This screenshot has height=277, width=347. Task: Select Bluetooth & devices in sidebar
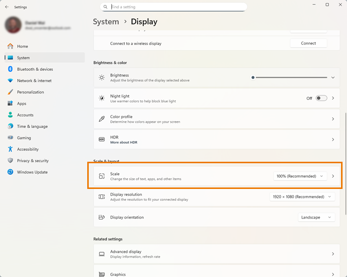[45, 69]
